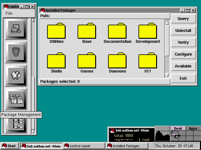Click the Uninstall button
201x150 pixels.
point(183,31)
